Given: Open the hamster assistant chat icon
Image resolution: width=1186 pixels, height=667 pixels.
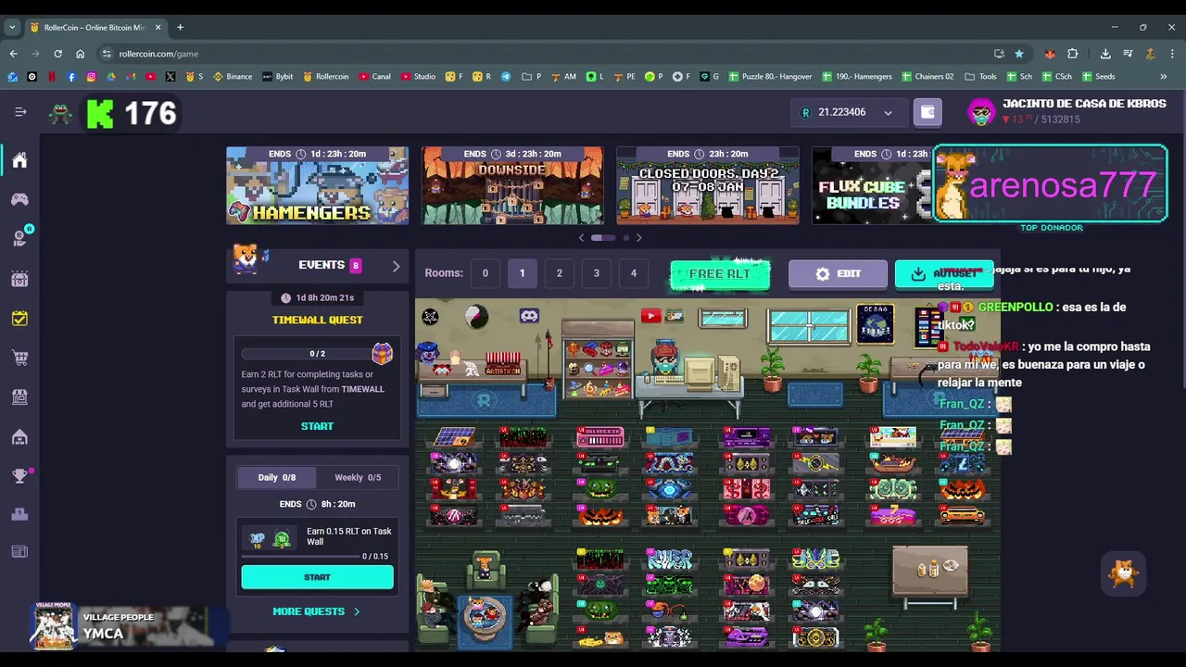Looking at the screenshot, I should [1123, 573].
